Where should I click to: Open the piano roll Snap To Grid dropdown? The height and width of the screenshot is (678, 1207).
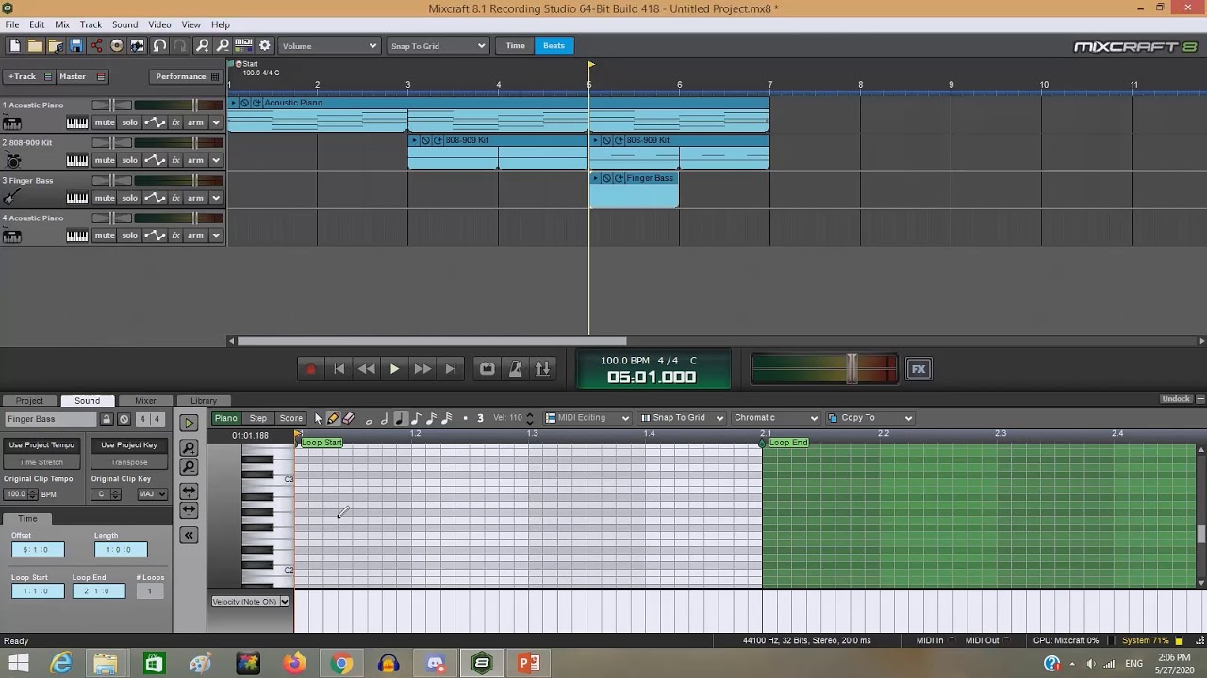point(682,418)
